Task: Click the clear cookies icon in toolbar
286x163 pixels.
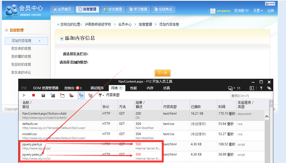Action: click(x=71, y=95)
